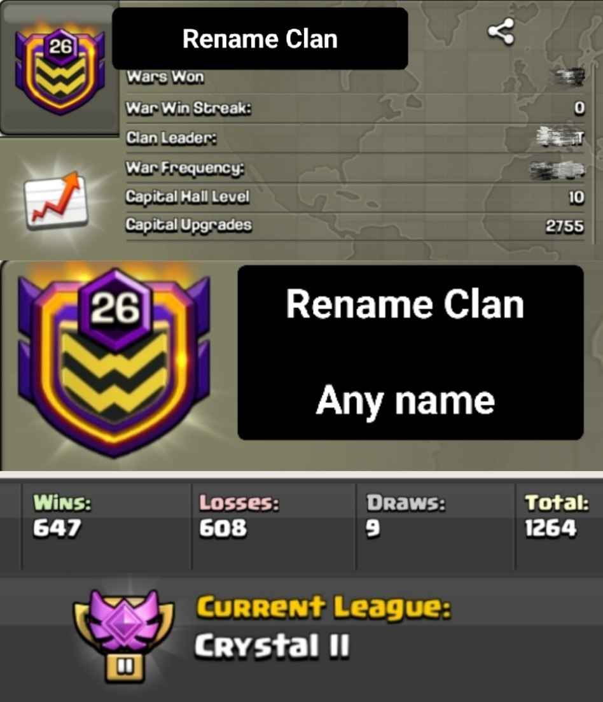This screenshot has width=603, height=702.
Task: Tap the share icon
Action: 501,31
